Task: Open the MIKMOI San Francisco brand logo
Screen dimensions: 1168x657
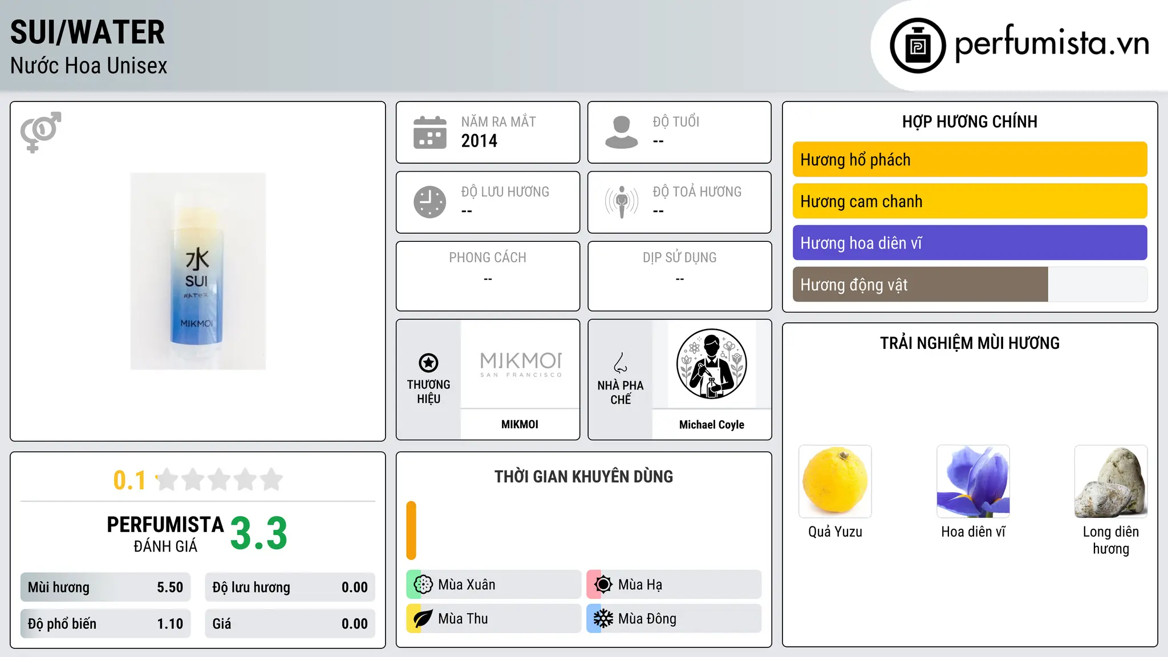Action: click(x=521, y=364)
